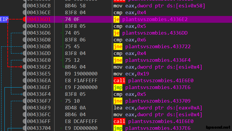Select call plantsvszombies.41E6E0 at 004336EA
The image size is (232, 131).
coord(153,80)
